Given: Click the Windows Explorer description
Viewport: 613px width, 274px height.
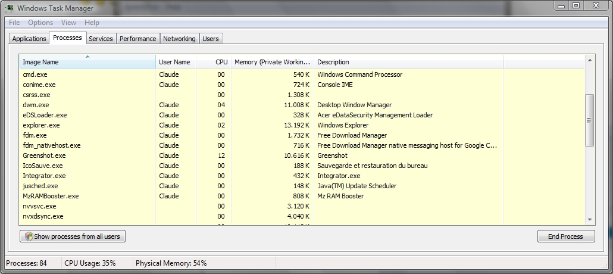Looking at the screenshot, I should pyautogui.click(x=343, y=125).
